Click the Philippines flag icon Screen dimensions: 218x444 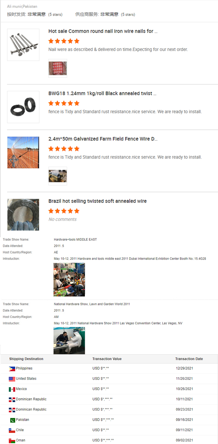click(x=12, y=369)
